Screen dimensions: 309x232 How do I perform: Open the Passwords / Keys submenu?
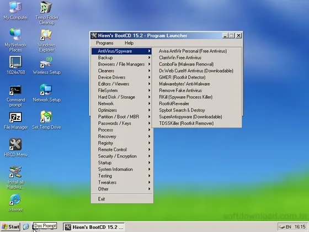point(121,123)
